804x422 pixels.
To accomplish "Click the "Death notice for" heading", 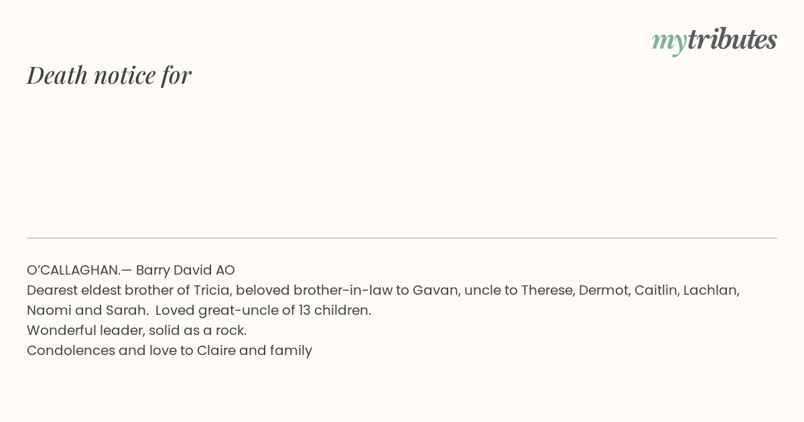I will tap(109, 75).
